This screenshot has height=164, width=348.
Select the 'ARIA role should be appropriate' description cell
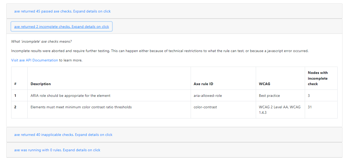[x=70, y=96]
